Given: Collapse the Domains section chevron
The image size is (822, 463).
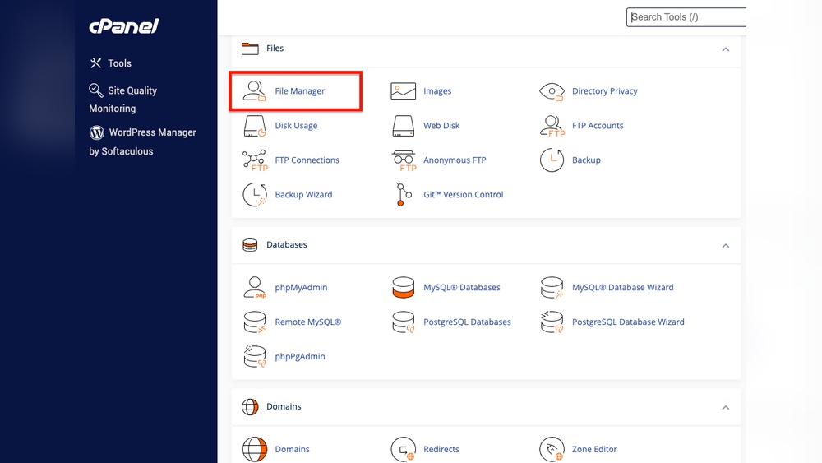Looking at the screenshot, I should (726, 408).
